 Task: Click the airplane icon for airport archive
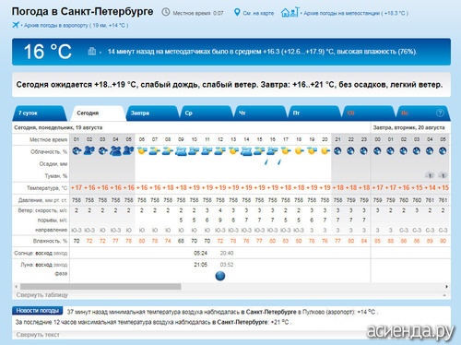coord(16,25)
